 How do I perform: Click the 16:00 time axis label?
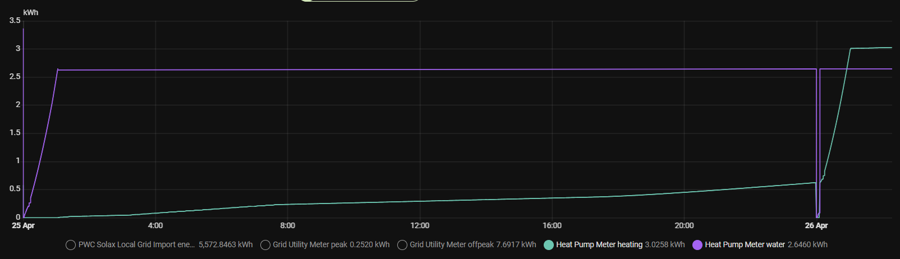[x=552, y=226]
